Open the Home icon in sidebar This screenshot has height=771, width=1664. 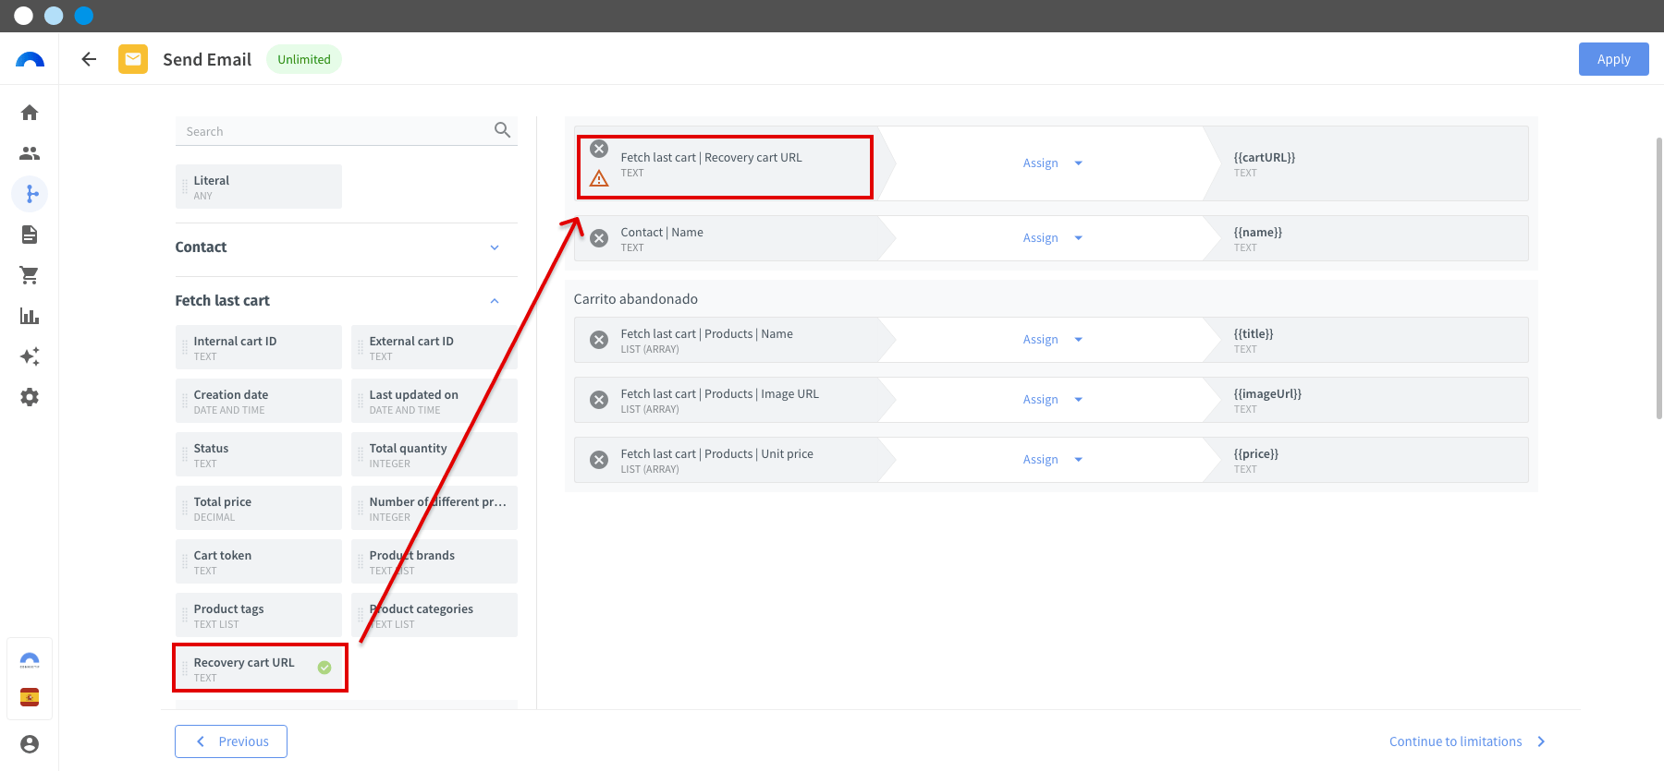(x=30, y=113)
